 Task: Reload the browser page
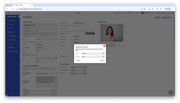tap(13, 9)
